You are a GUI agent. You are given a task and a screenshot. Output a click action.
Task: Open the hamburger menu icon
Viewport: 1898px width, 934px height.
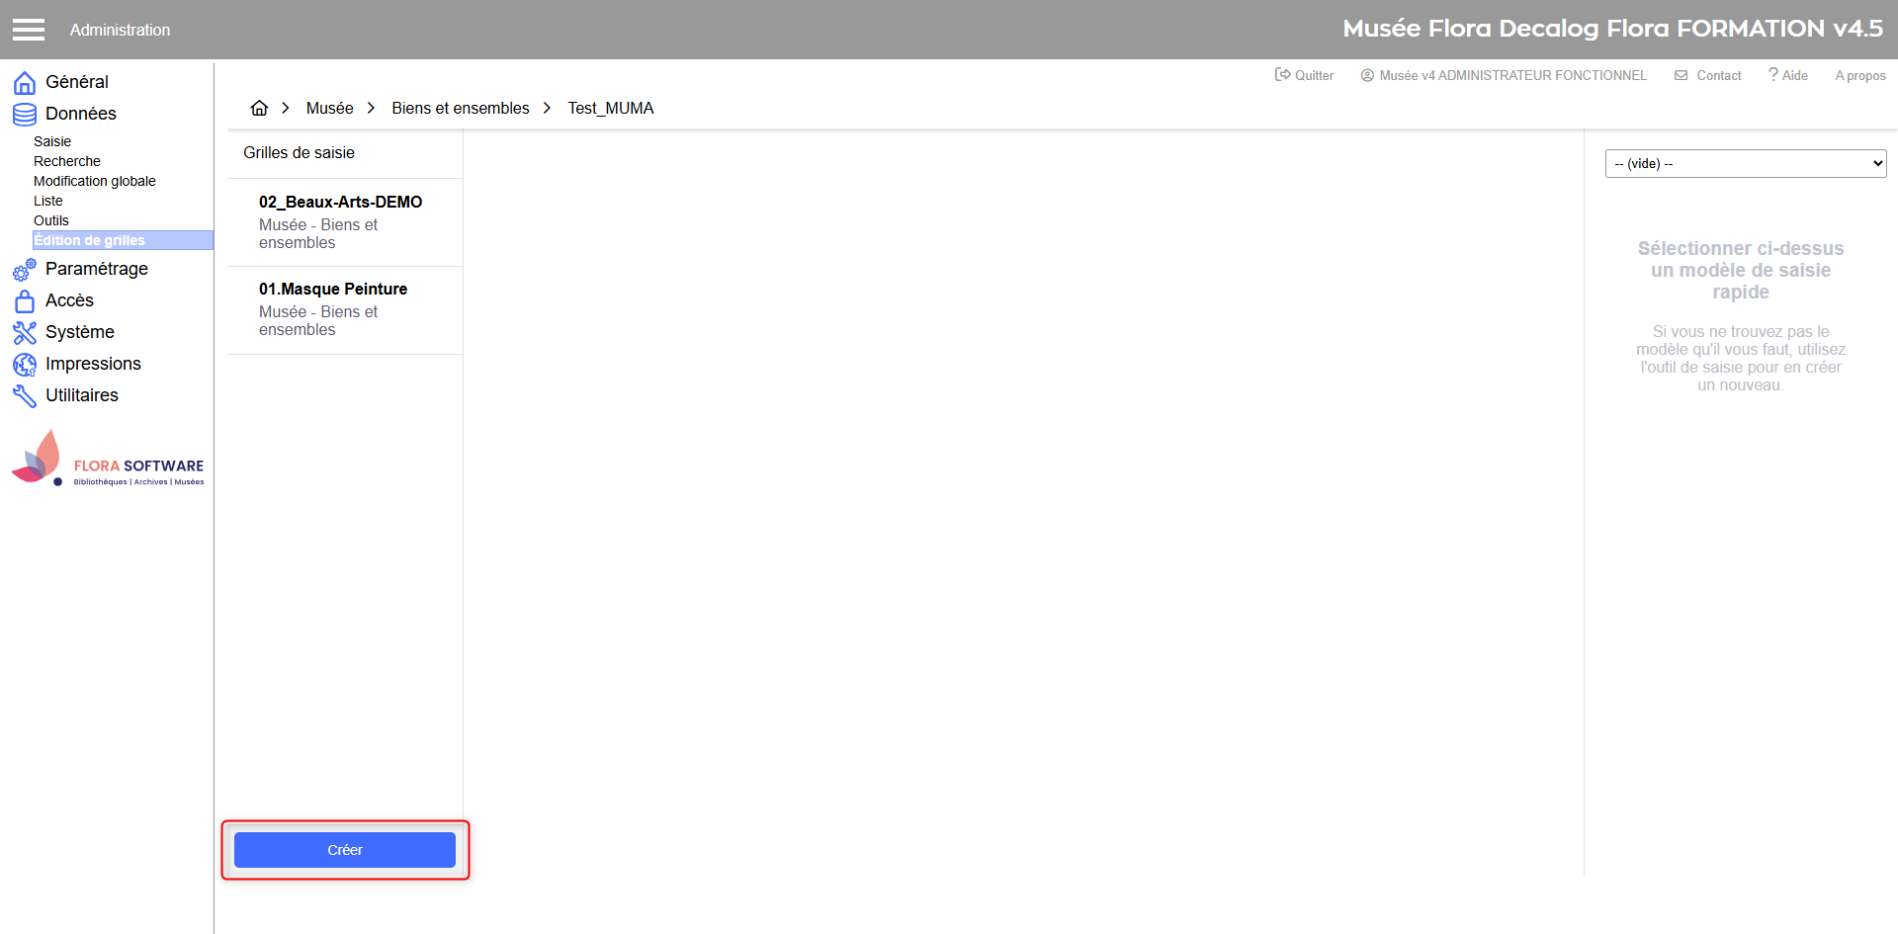tap(29, 30)
